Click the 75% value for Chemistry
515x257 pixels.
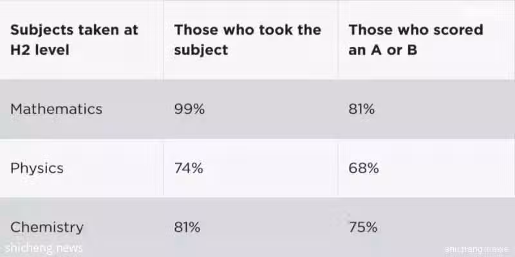pos(363,227)
